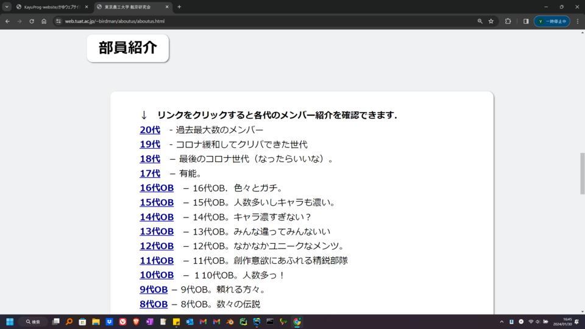Image resolution: width=585 pixels, height=329 pixels.
Task: Switch to the KayuProg-website tab
Action: pyautogui.click(x=52, y=7)
